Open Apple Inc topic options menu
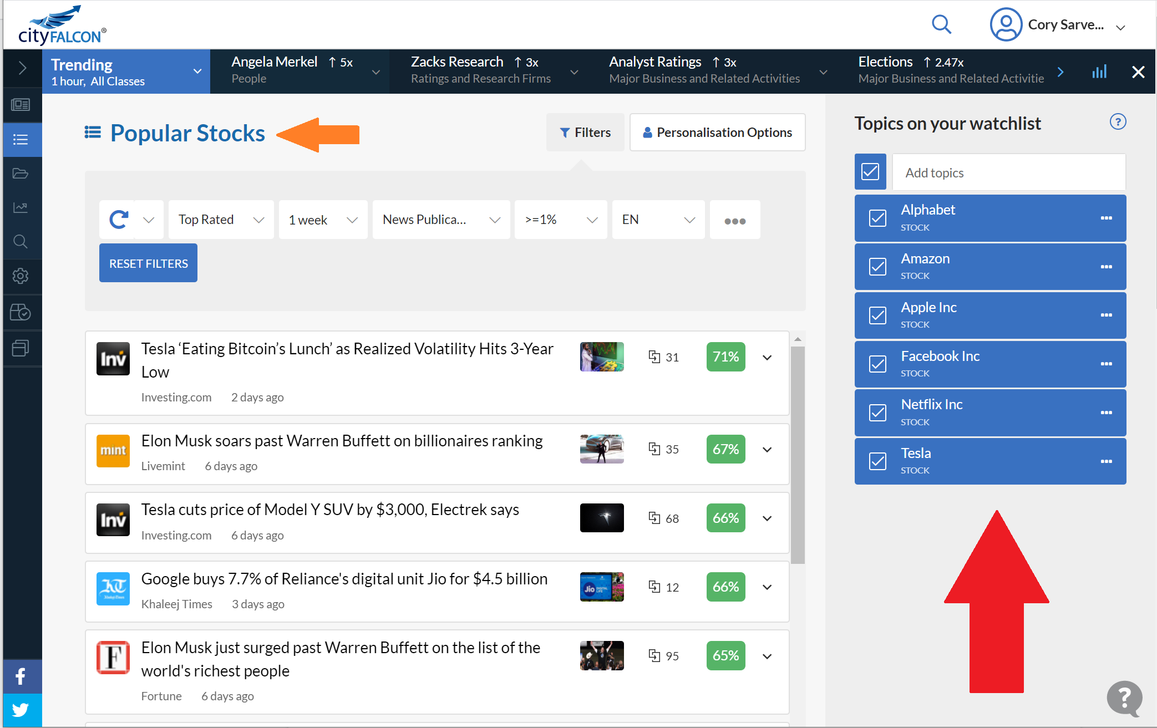The image size is (1157, 728). [1106, 315]
